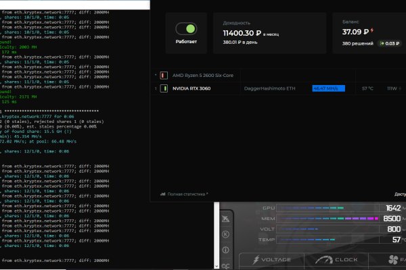
Task: Click the MEM clock slider bar
Action: click(x=325, y=219)
